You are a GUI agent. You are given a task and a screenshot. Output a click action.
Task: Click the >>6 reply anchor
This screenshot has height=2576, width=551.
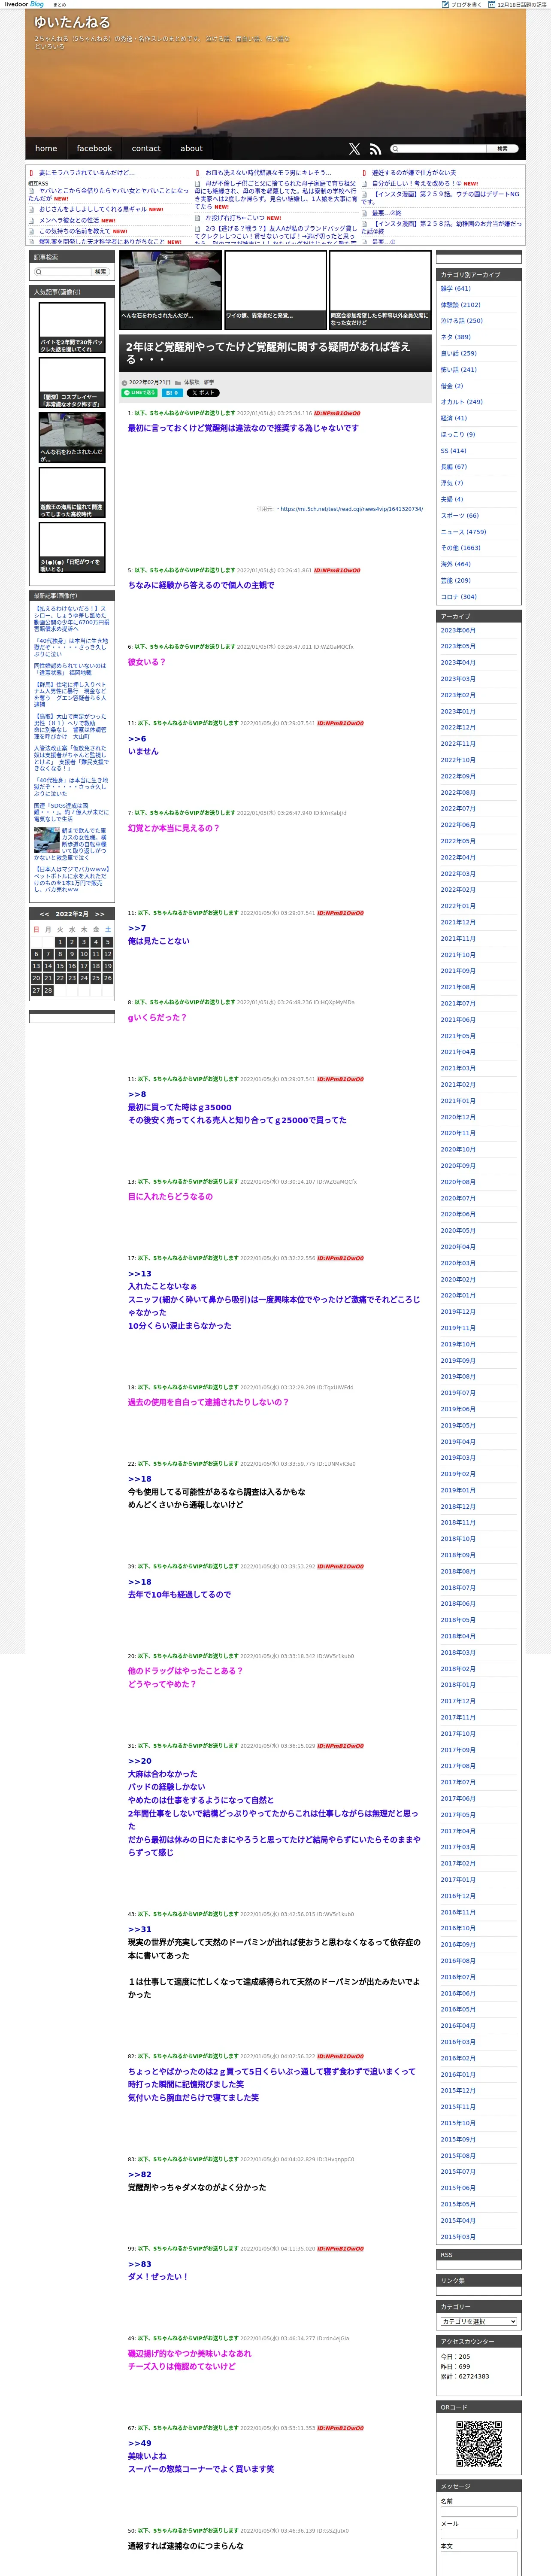click(137, 738)
